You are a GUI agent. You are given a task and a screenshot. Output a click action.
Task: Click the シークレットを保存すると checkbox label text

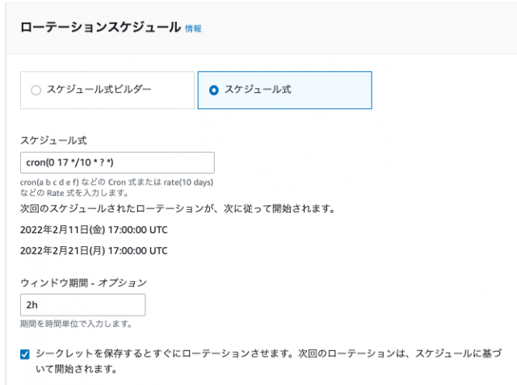(x=269, y=354)
